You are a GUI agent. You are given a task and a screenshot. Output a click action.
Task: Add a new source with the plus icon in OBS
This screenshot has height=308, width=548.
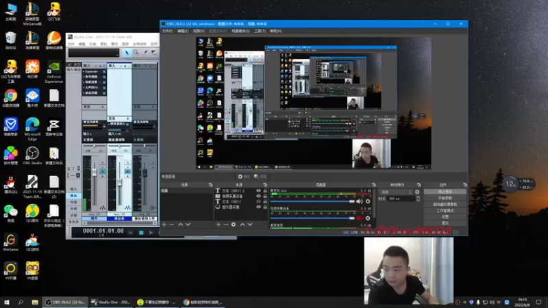coord(219,224)
